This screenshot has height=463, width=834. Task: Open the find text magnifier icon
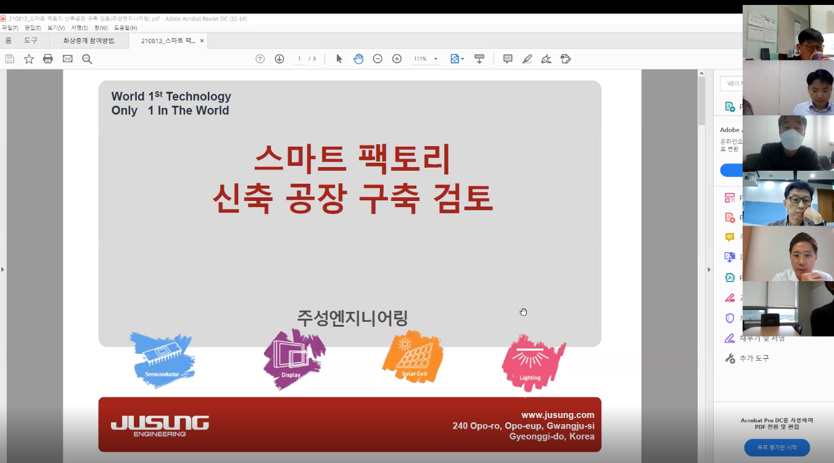click(87, 59)
